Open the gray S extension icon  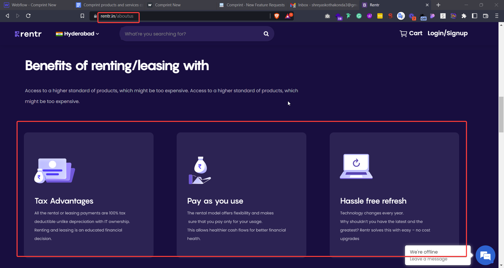tap(443, 16)
